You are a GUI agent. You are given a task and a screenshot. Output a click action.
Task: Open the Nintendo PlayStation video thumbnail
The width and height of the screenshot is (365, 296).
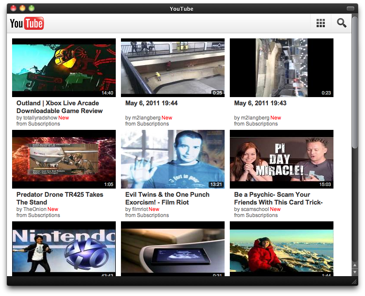coord(64,249)
